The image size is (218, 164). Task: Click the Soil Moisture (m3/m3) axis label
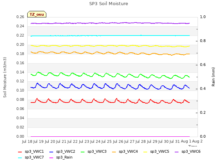click(x=5, y=77)
